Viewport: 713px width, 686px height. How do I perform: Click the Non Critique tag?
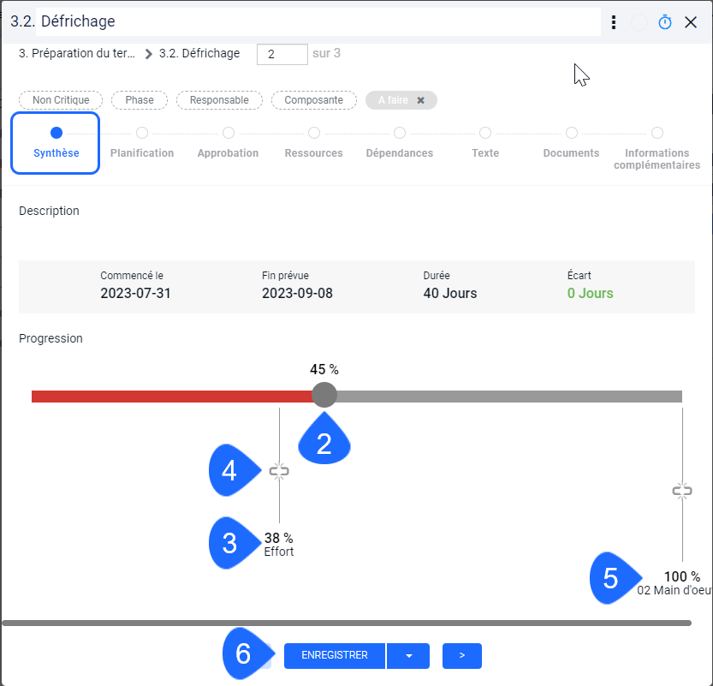(61, 100)
